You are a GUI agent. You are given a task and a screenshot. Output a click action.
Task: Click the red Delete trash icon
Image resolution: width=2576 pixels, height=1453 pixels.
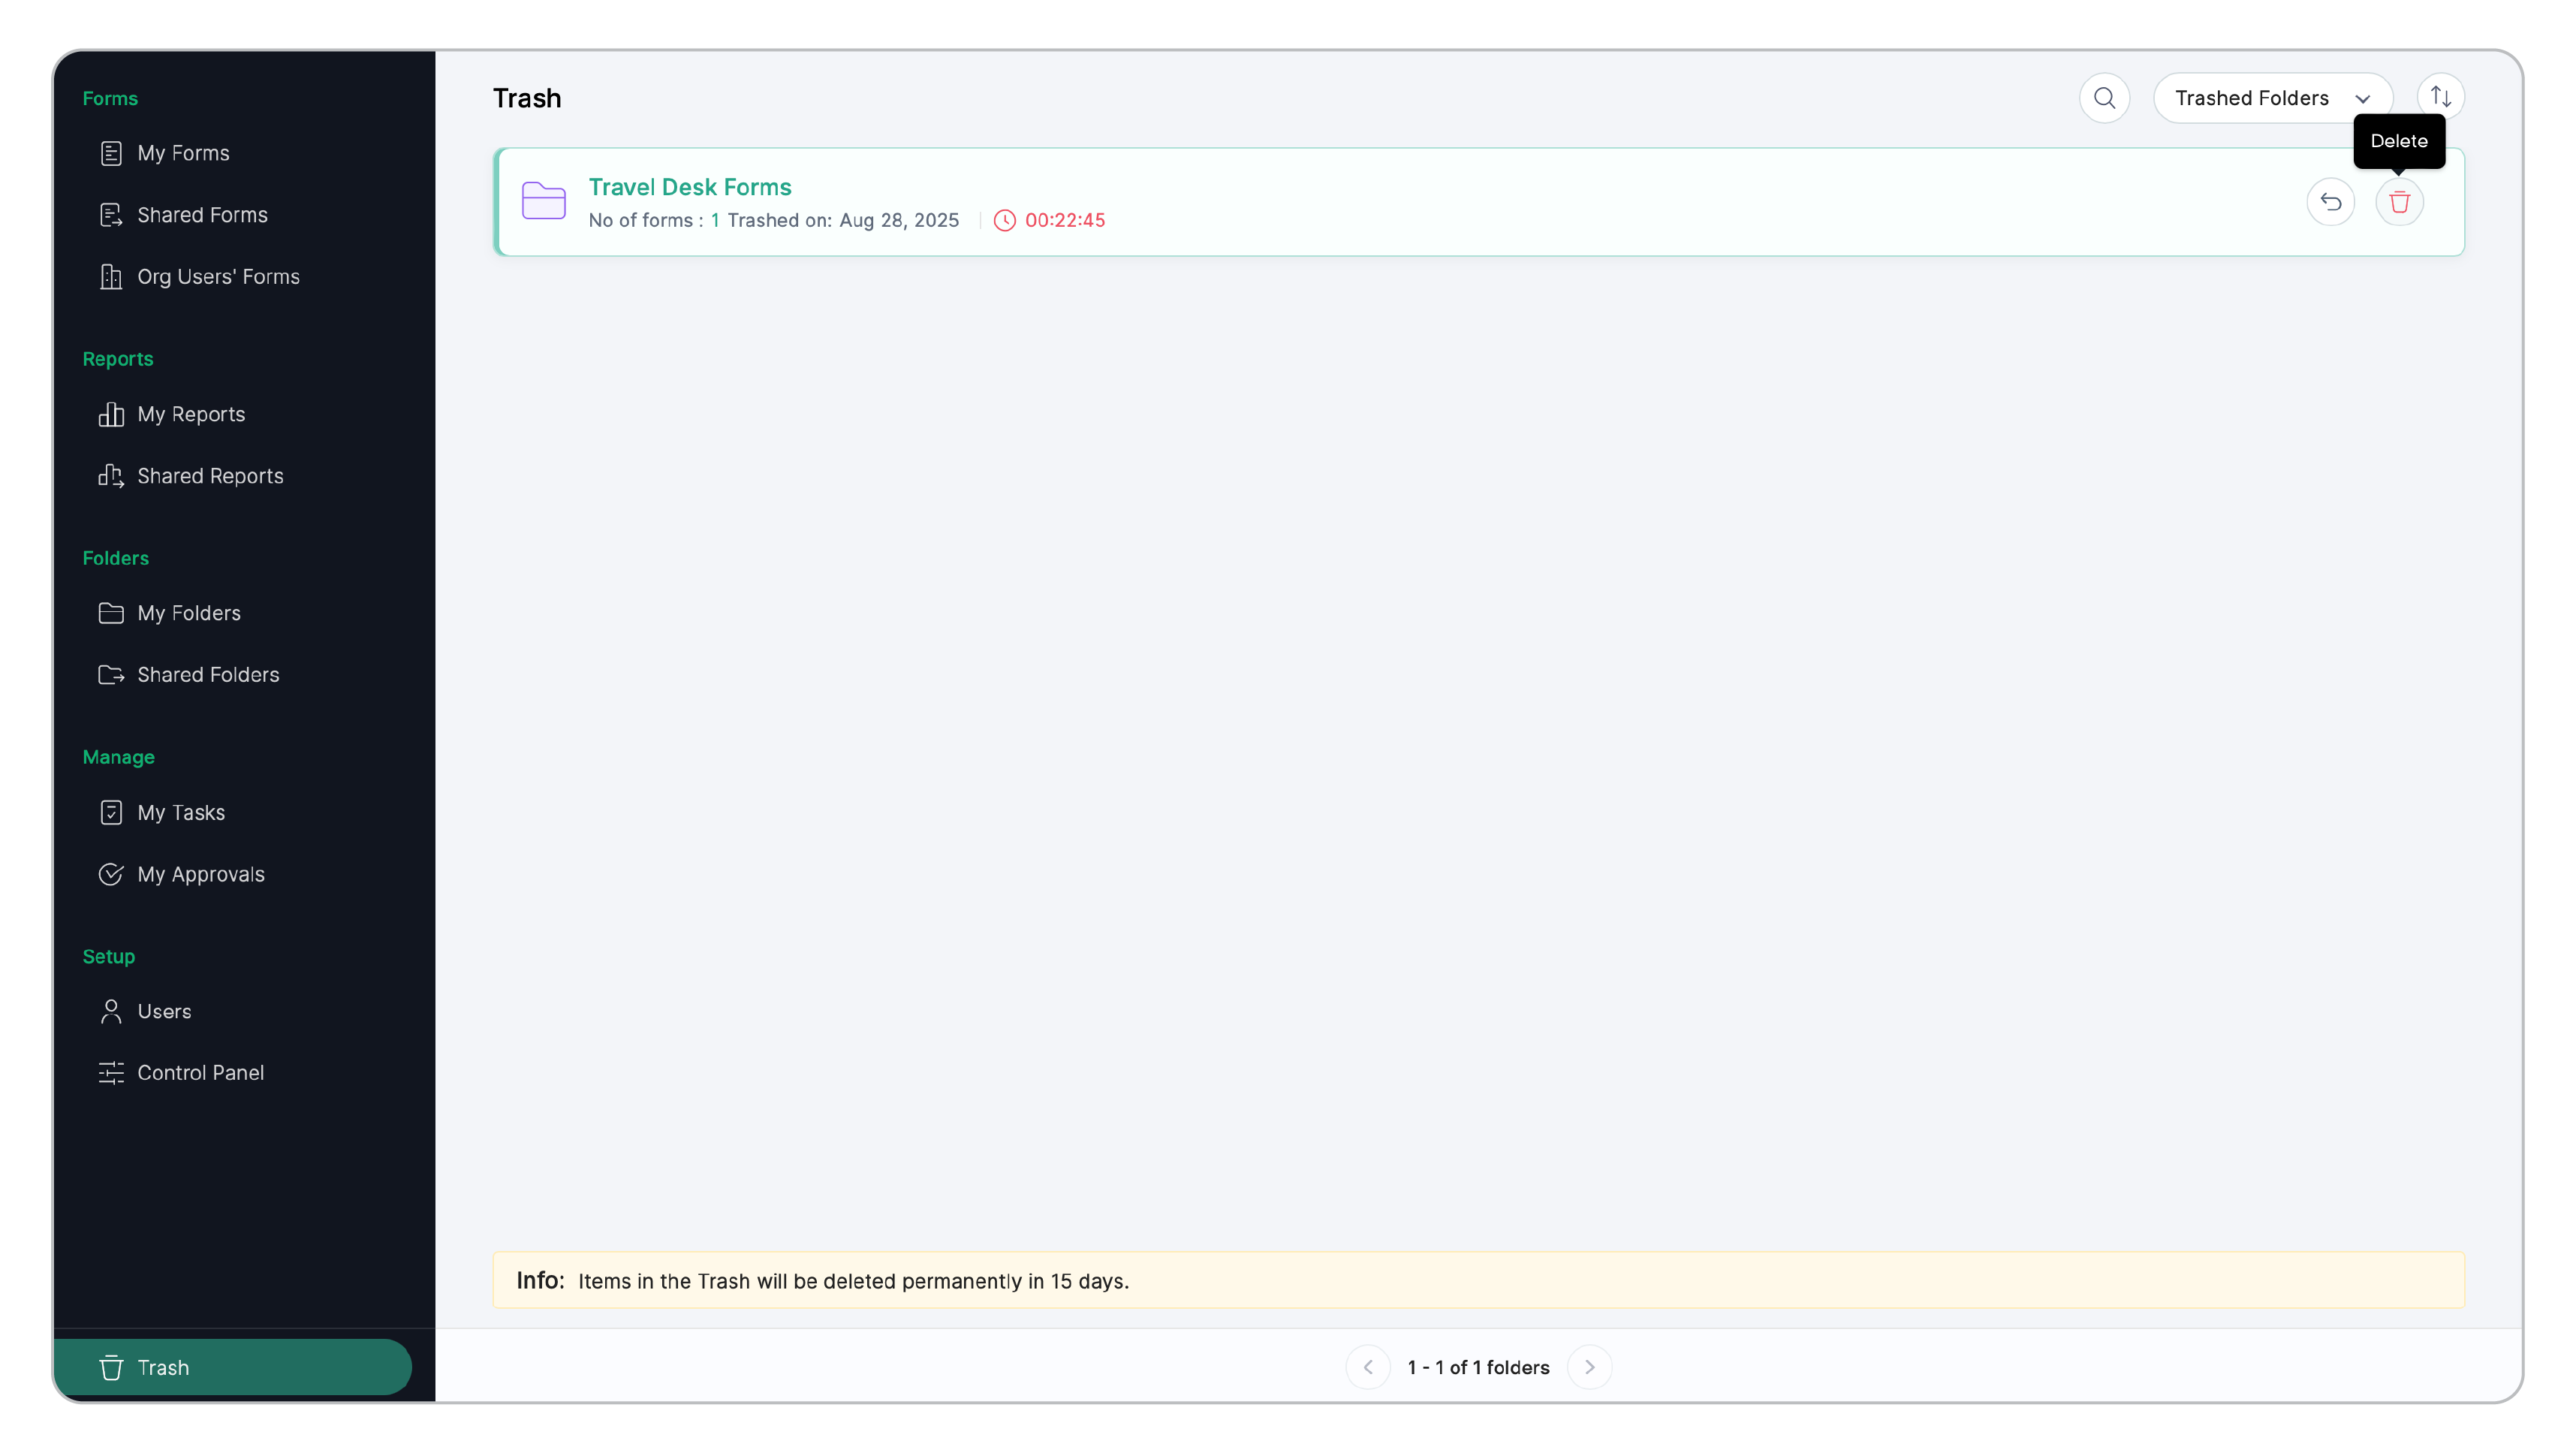pyautogui.click(x=2398, y=202)
